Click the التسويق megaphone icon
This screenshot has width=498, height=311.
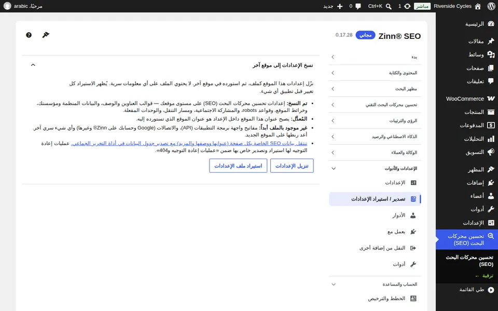tap(491, 152)
